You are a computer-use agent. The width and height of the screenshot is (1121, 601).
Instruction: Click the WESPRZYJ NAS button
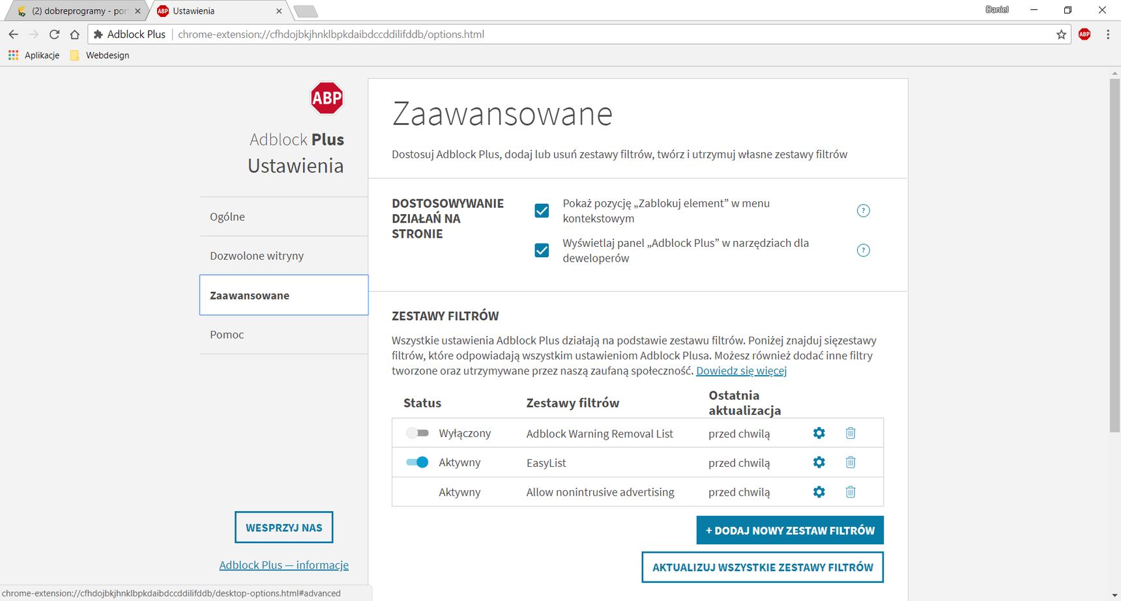coord(284,527)
